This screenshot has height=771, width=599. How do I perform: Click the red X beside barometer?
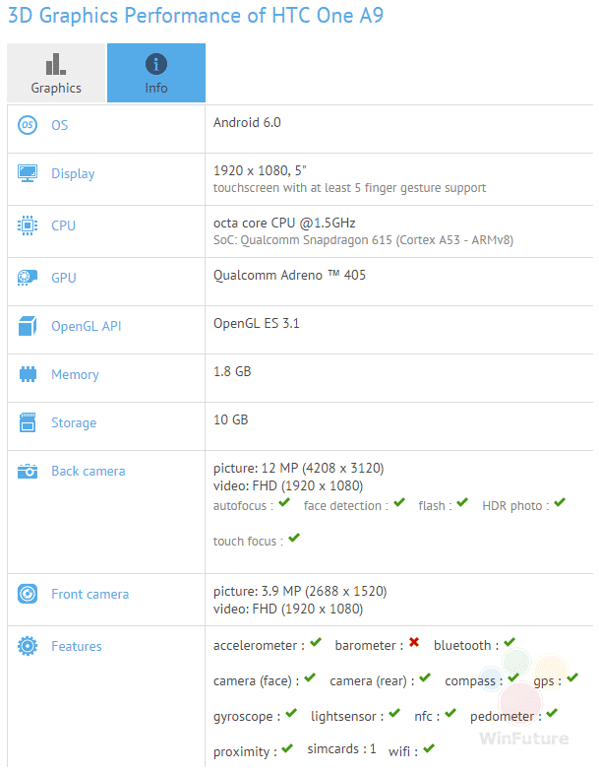[414, 642]
